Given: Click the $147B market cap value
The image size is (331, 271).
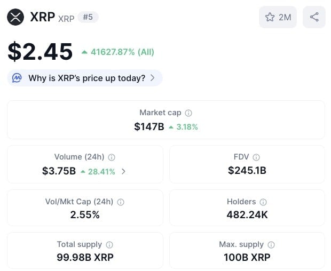Looking at the screenshot, I should pyautogui.click(x=149, y=127).
